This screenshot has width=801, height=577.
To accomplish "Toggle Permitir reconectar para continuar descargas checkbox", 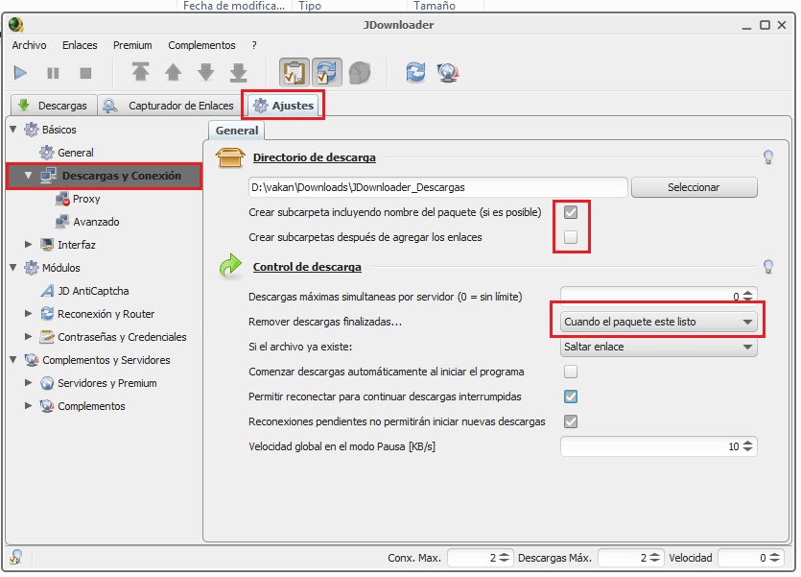I will pyautogui.click(x=571, y=397).
